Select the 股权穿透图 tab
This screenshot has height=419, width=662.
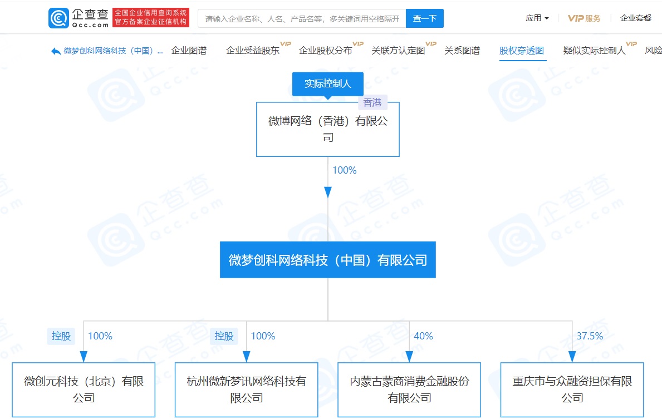pos(522,51)
